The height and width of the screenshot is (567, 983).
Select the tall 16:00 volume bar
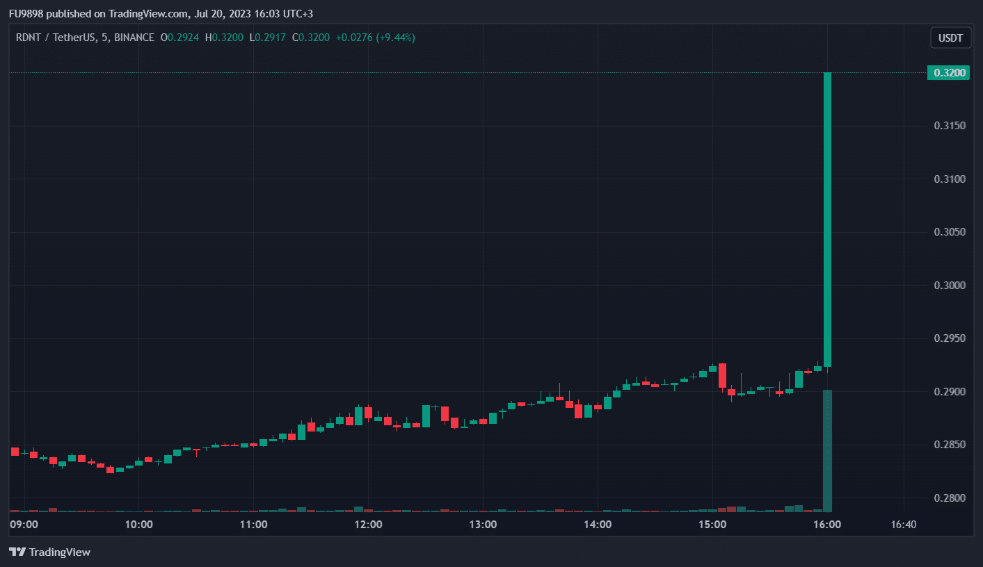(827, 450)
